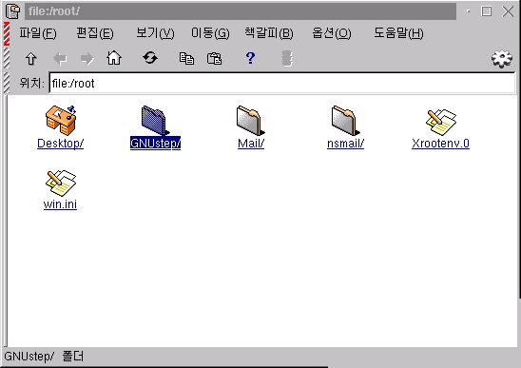Click into the 위치 location field
This screenshot has width=521, height=368.
(282, 83)
